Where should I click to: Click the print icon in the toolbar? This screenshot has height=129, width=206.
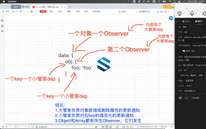(21, 12)
